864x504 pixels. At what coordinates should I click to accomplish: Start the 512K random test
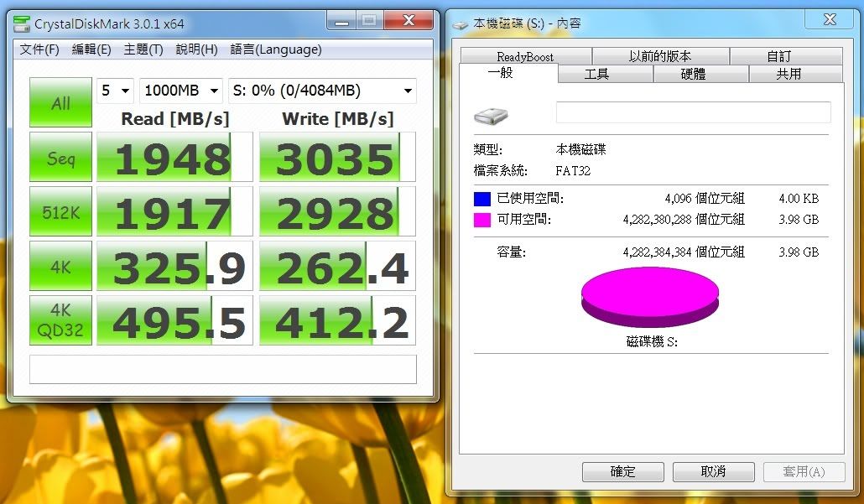60,211
